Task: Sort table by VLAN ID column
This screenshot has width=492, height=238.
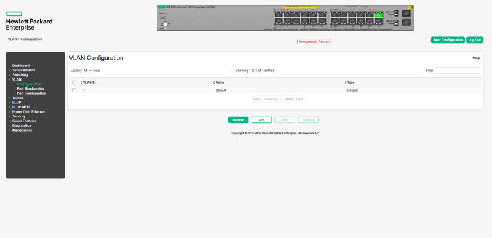Action: pos(88,82)
